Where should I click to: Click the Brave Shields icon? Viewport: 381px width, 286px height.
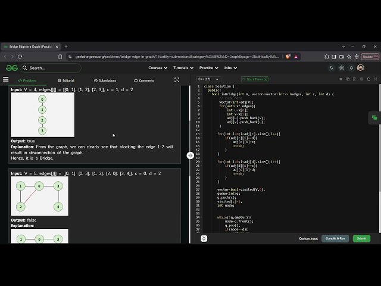tap(288, 57)
